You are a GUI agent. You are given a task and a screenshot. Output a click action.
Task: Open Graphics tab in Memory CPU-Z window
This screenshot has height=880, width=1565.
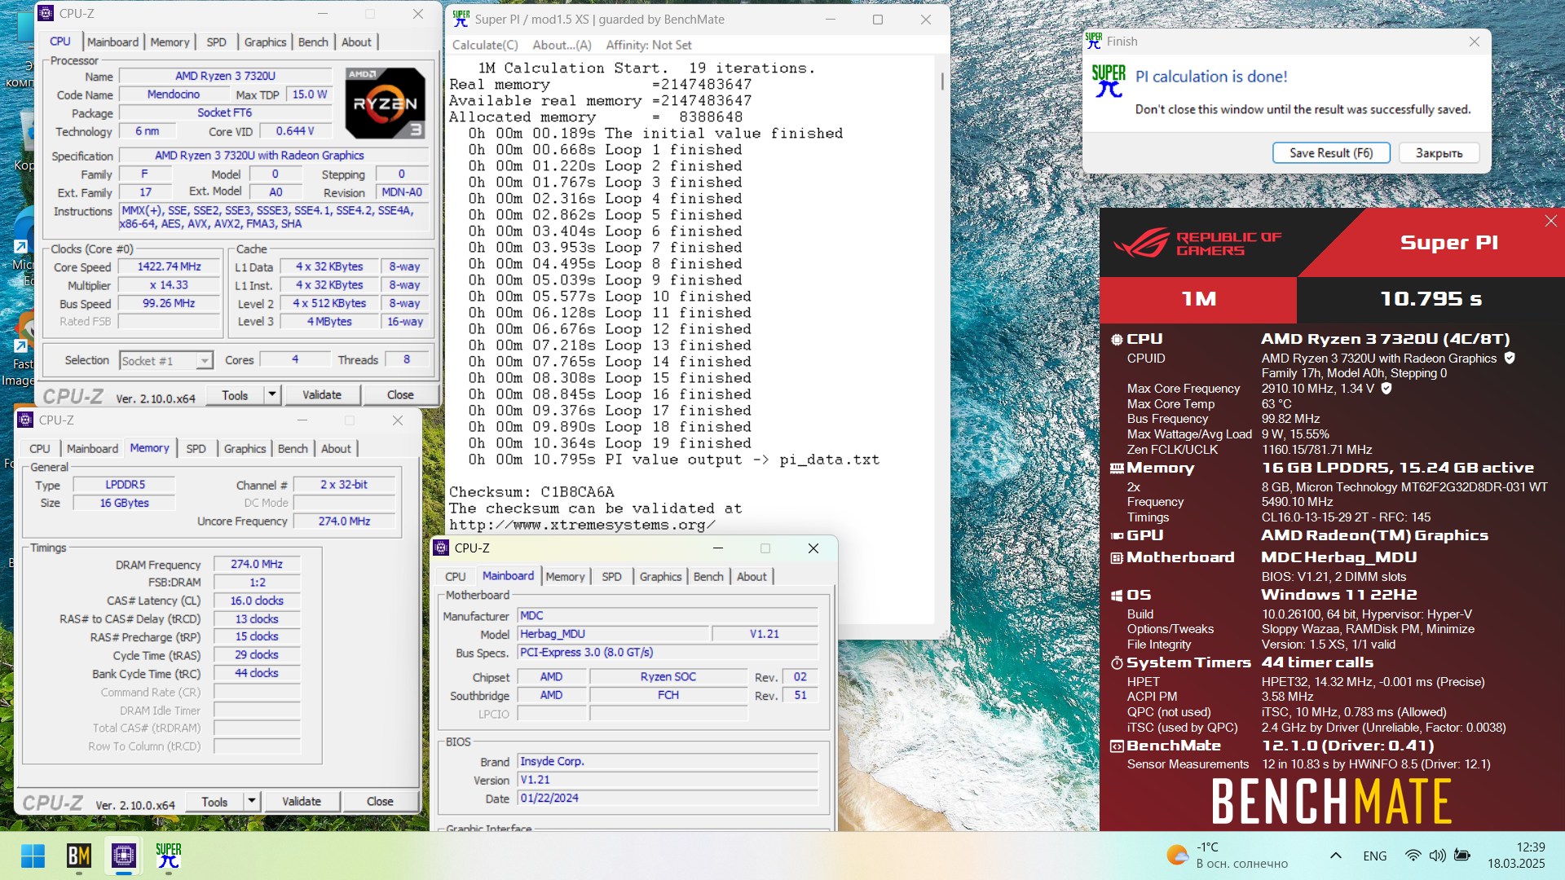pyautogui.click(x=245, y=449)
